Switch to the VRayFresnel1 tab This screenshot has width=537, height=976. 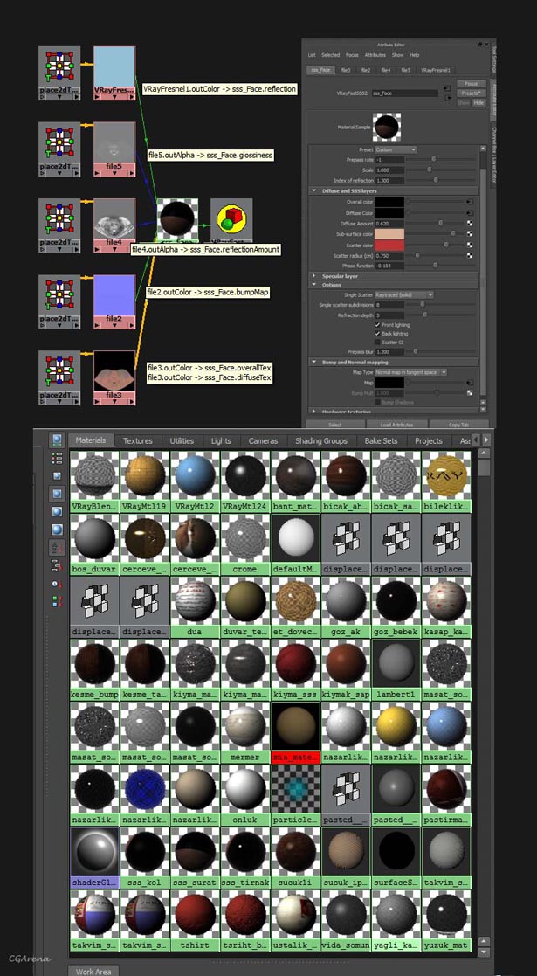[437, 70]
